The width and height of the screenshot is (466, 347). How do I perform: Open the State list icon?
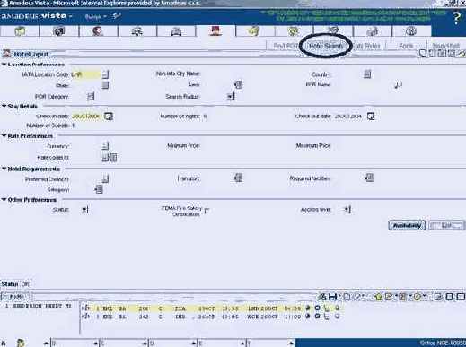click(x=105, y=85)
